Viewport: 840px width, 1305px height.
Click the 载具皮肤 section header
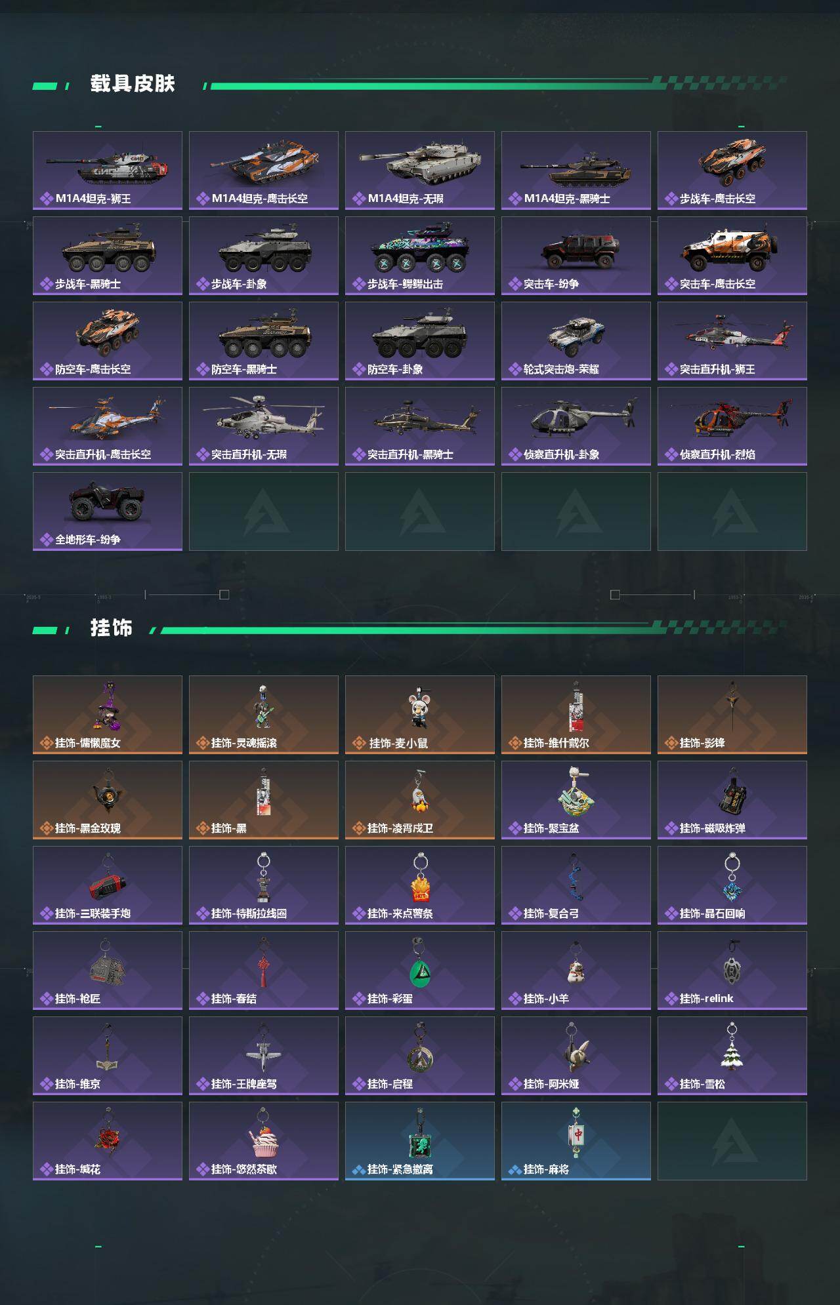click(x=133, y=84)
